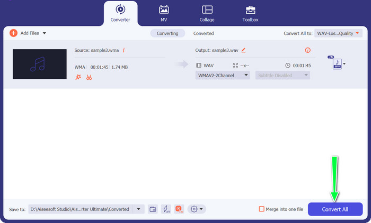Image resolution: width=371 pixels, height=223 pixels.
Task: Click the Output: sample3.wav name
Action: tap(217, 50)
